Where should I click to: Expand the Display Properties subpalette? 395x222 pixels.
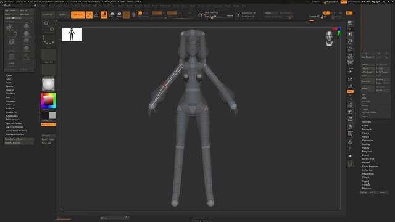click(370, 166)
